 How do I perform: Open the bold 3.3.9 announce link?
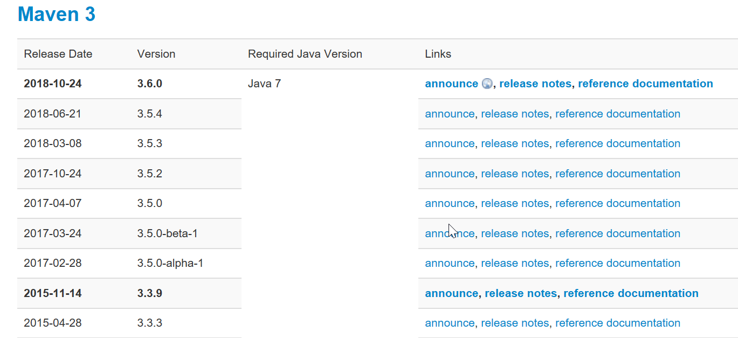[x=451, y=293]
